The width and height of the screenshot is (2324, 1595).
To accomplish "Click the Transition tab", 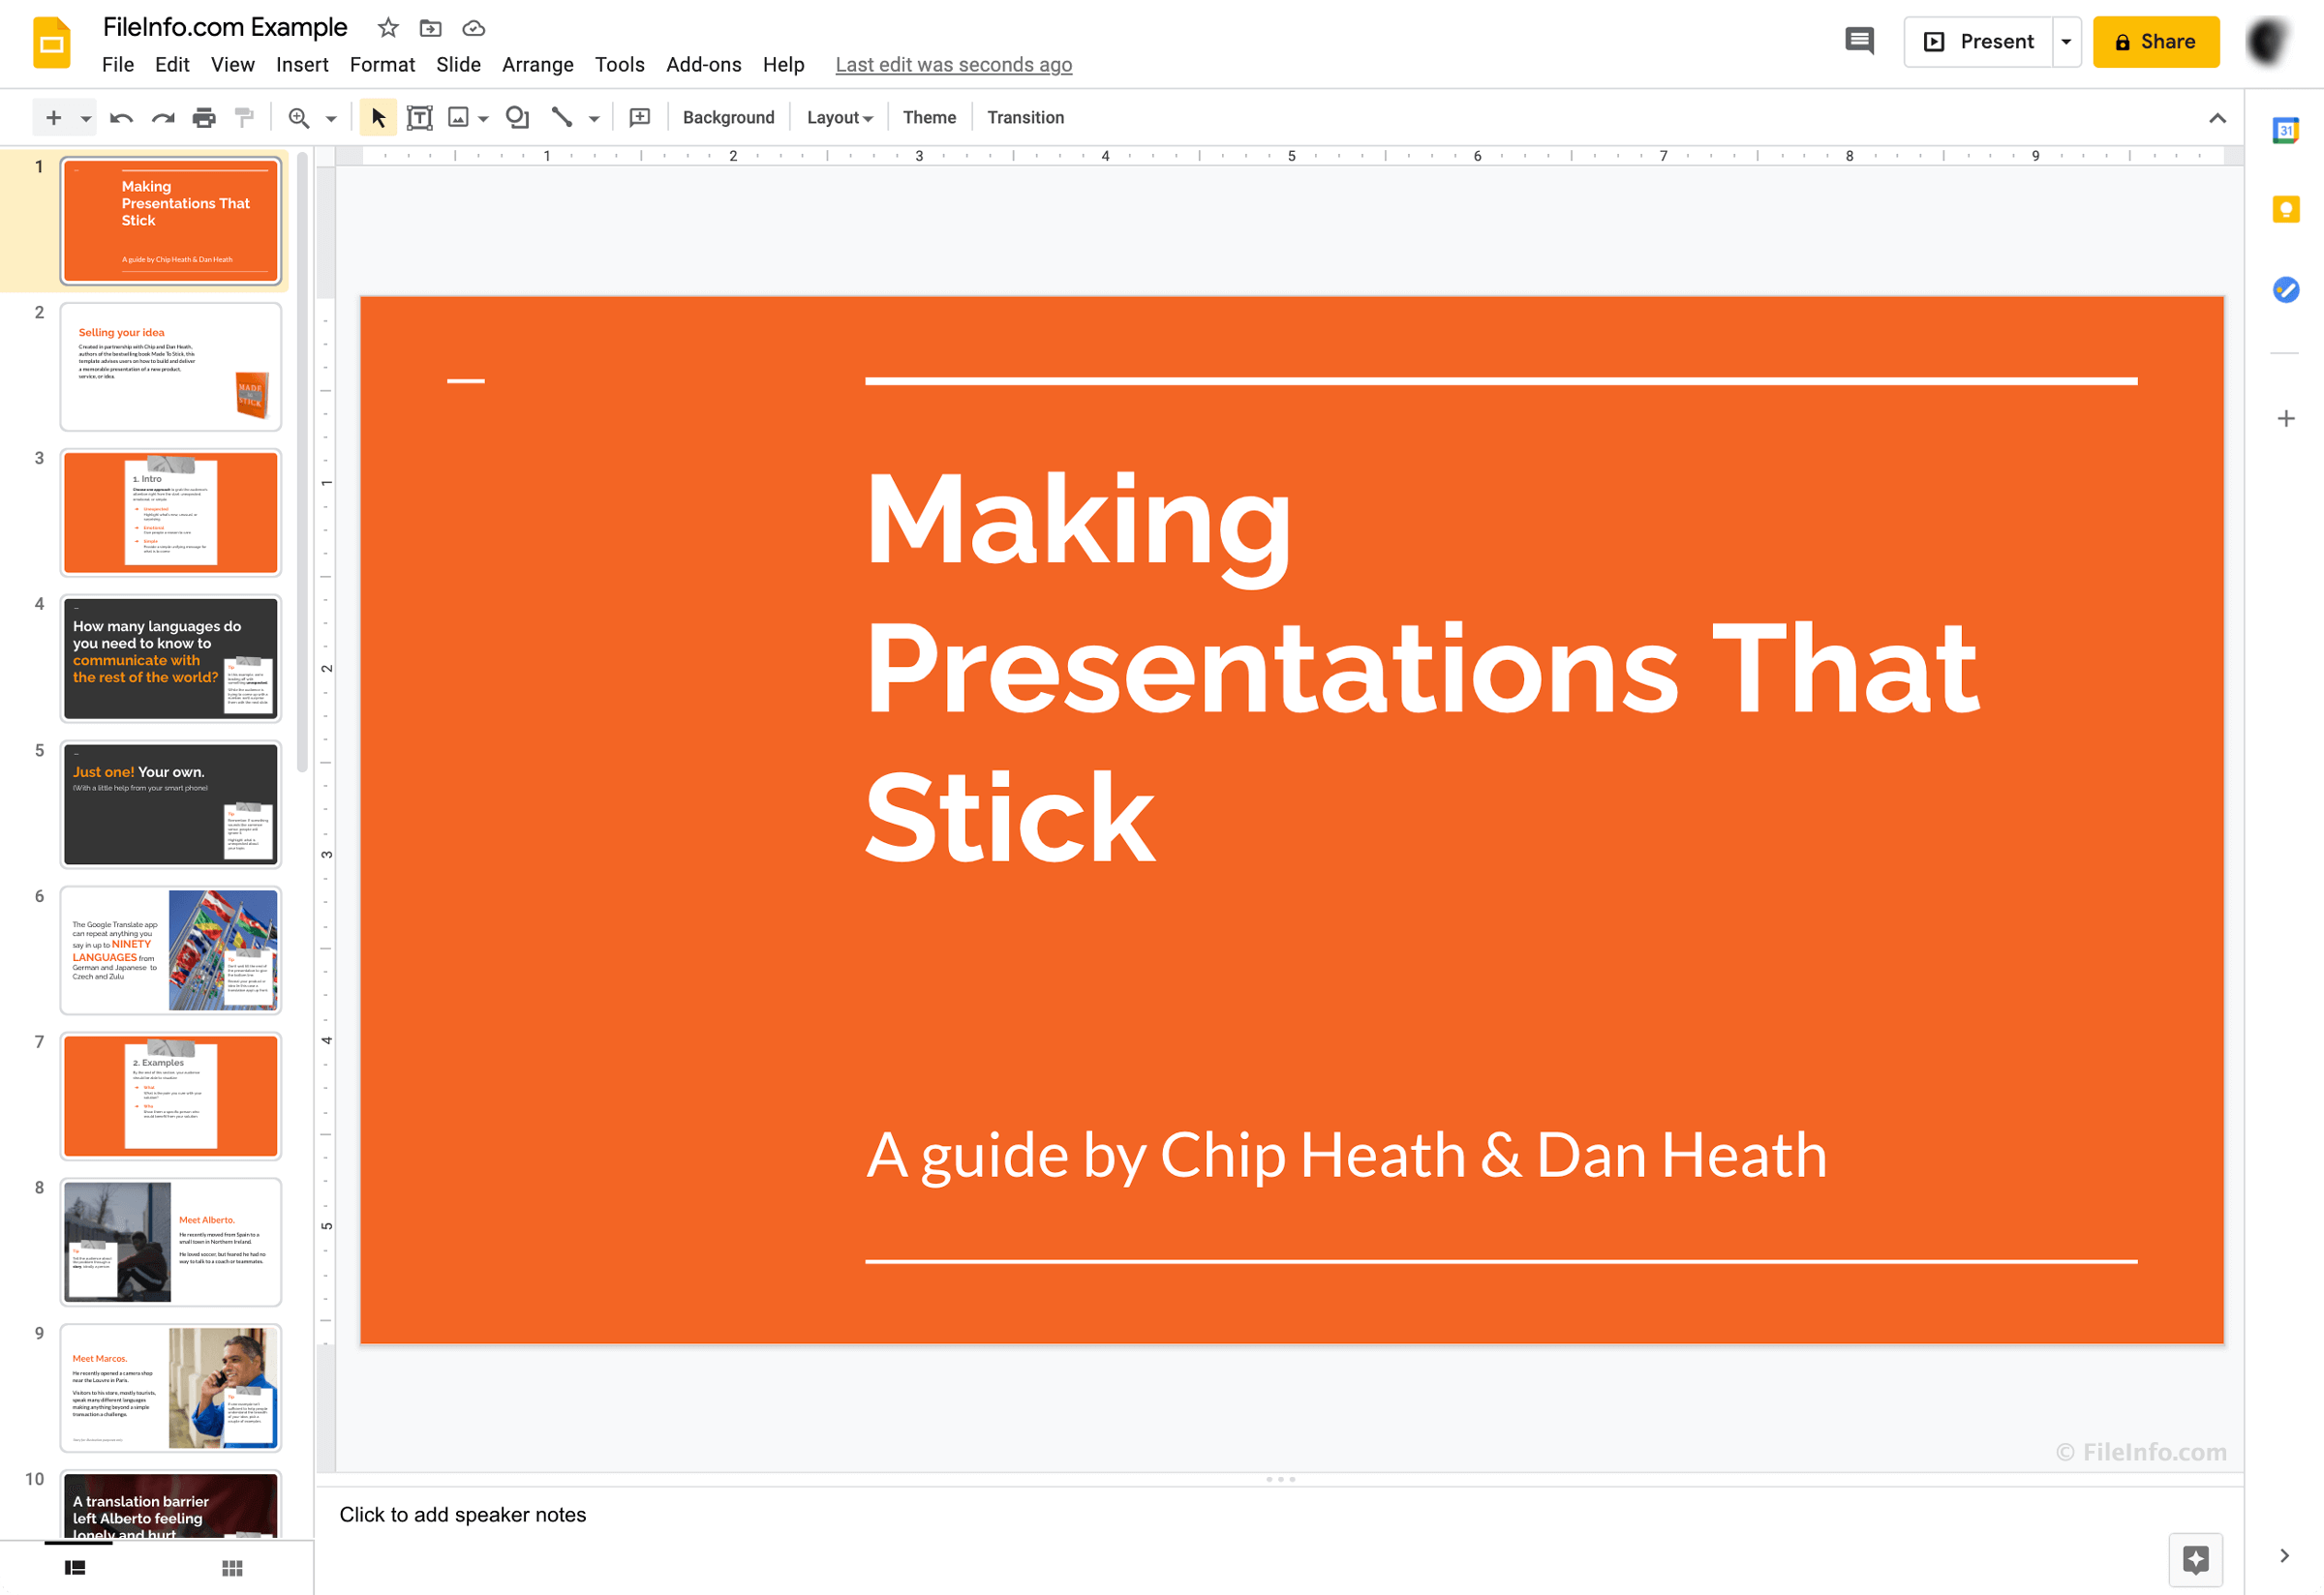I will pyautogui.click(x=1024, y=116).
